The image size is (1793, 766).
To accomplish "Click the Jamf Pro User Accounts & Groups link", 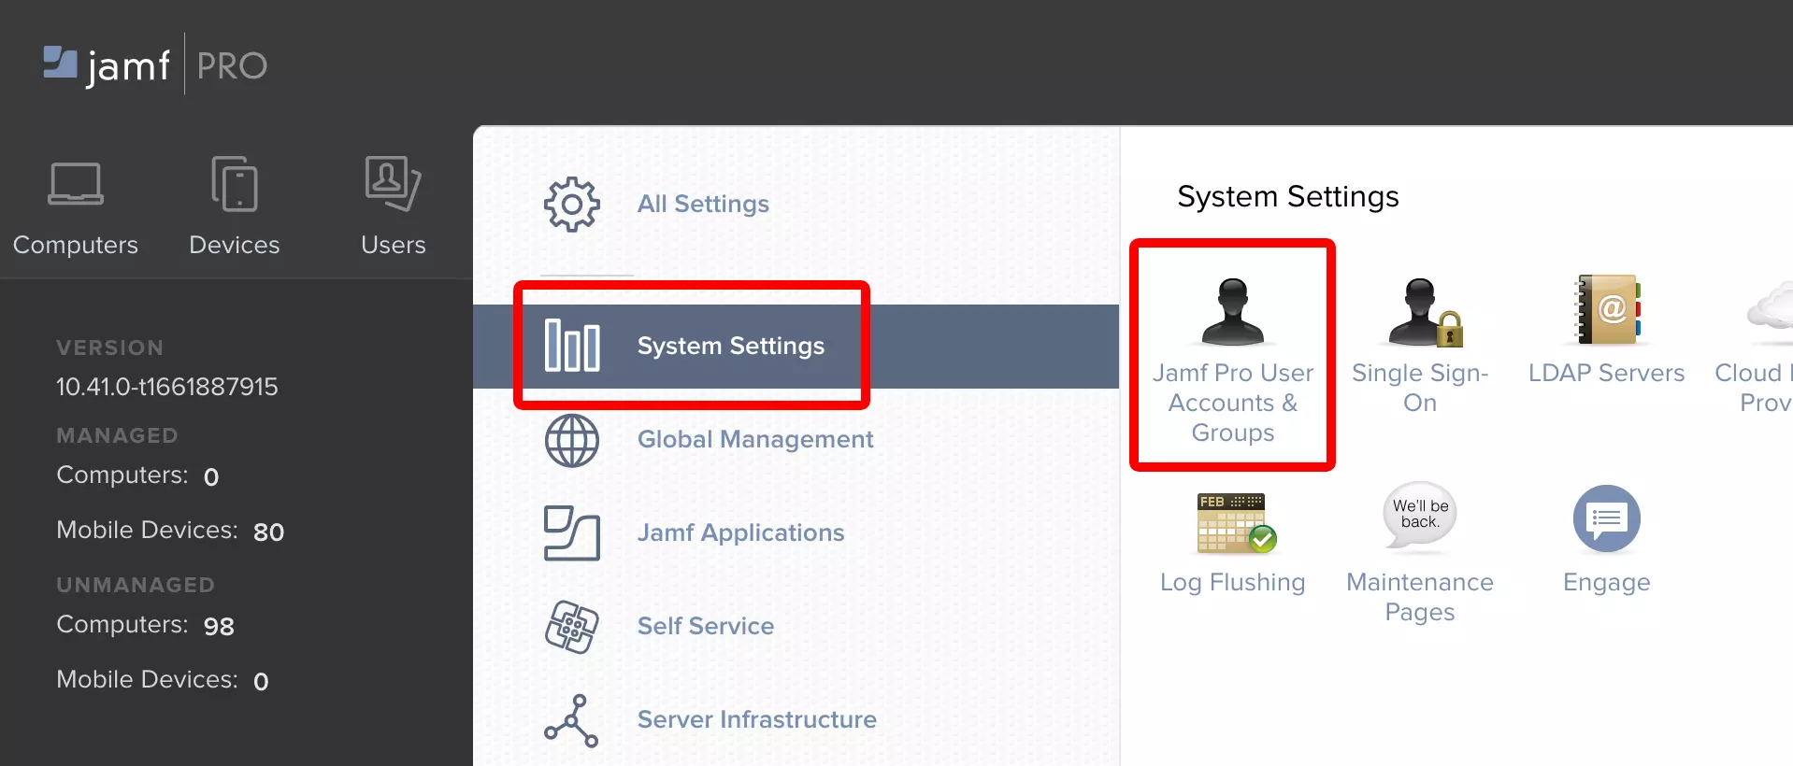I will pyautogui.click(x=1233, y=403).
